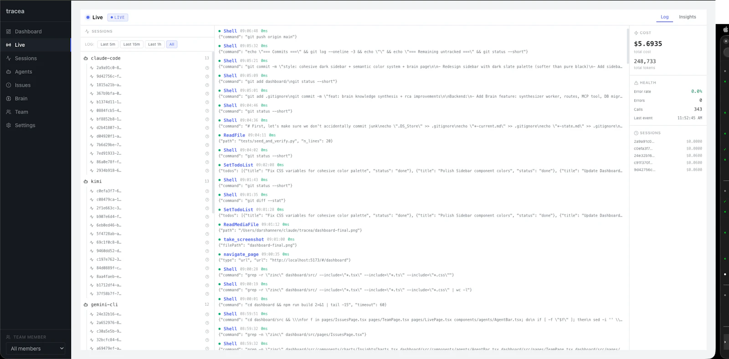Viewport: 729px width, 359px height.
Task: Click the Live broadcast icon in sidebar
Action: (x=9, y=45)
